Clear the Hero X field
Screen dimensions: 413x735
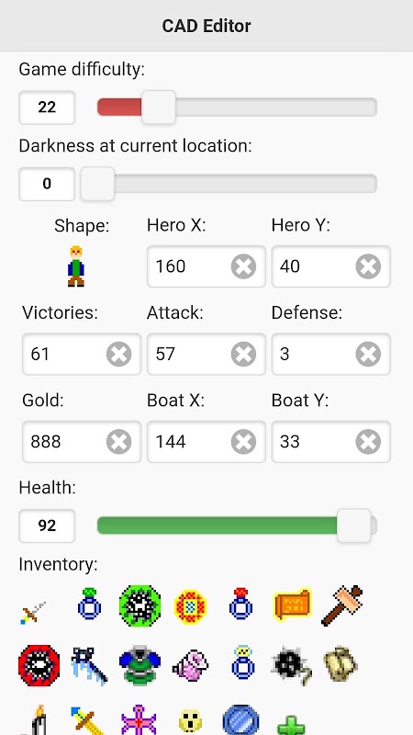click(243, 266)
